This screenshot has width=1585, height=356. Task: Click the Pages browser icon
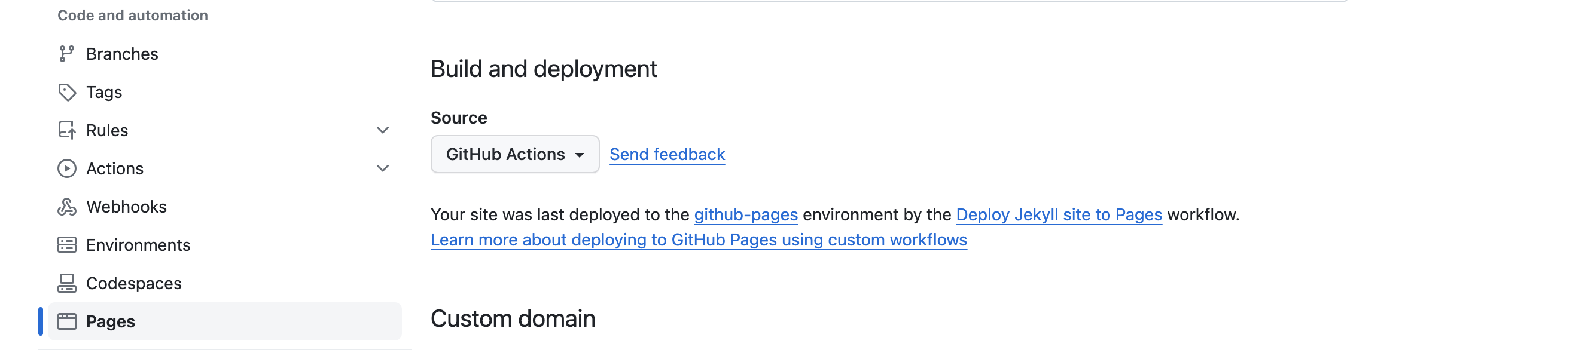66,321
